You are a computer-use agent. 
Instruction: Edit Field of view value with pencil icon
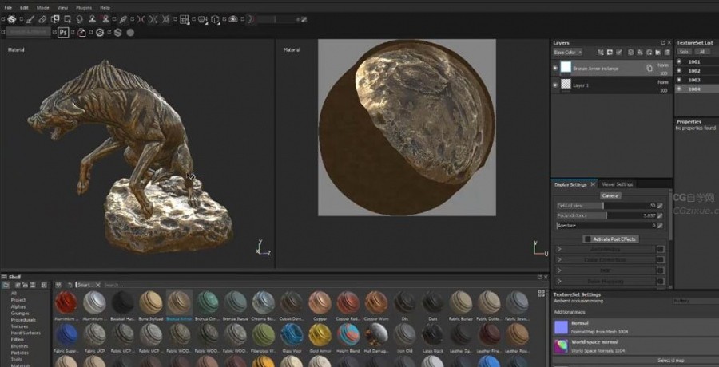click(x=660, y=206)
